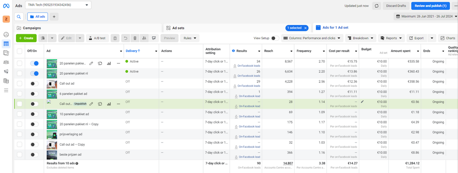
Task: Click the undo arrow icon
Action: click(126, 38)
